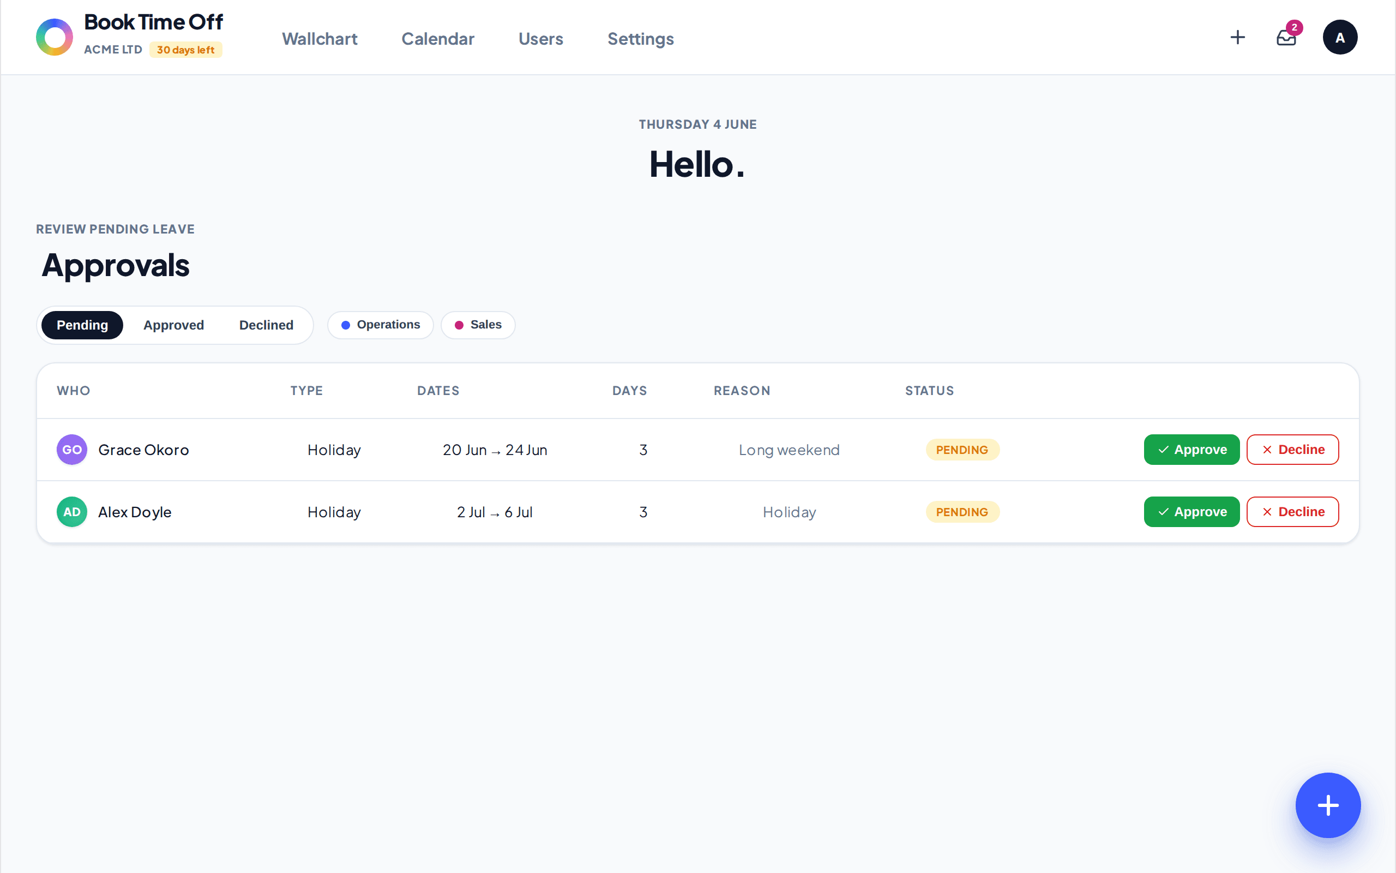Click the dates '2 Jul → 6 Jul'
Viewport: 1396px width, 873px height.
coord(495,512)
